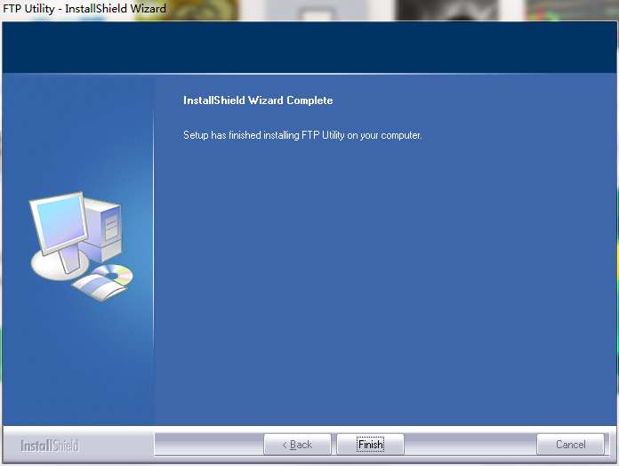Click the 'Setup has finished installing FTP Utility' message

302,135
